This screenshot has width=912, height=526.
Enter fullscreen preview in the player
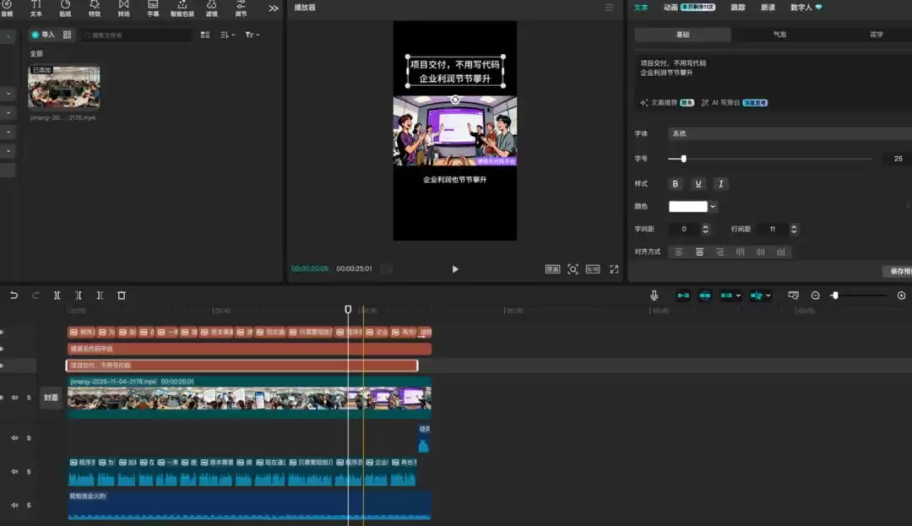pyautogui.click(x=614, y=269)
